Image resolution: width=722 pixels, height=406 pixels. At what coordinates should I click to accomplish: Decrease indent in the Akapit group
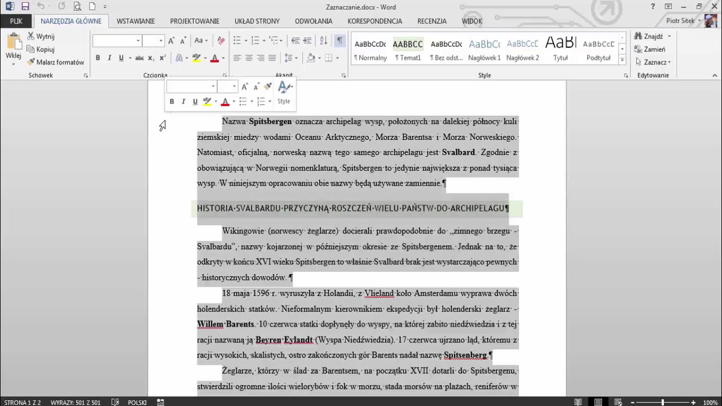point(295,41)
